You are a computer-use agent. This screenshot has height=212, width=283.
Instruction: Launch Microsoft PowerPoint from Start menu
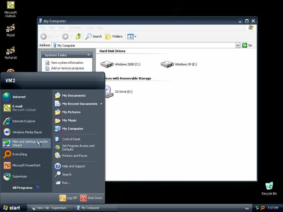26,165
